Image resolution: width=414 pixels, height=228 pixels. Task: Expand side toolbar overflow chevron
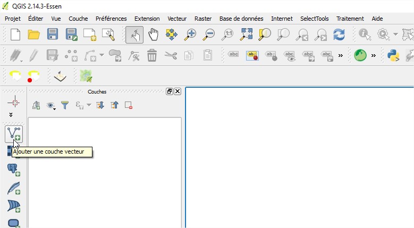pos(11,114)
